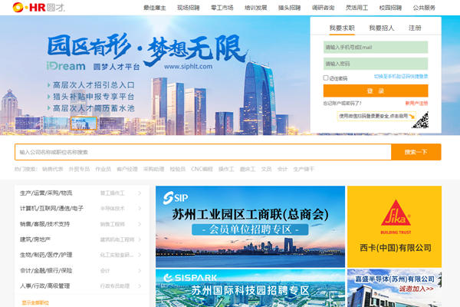The width and height of the screenshot is (460, 307).
Task: Expand the 建筑/房地产 category arrow
Action: [x=139, y=239]
